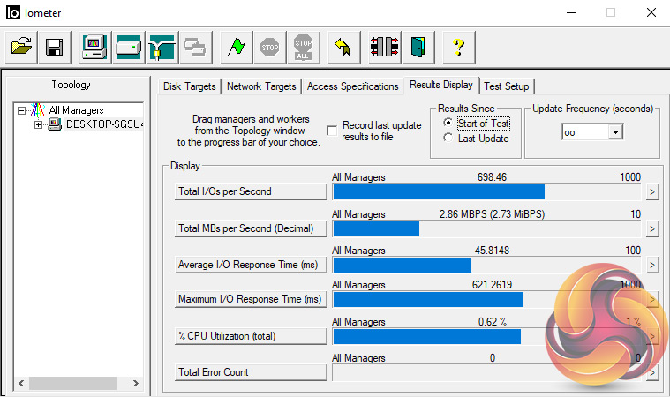Click the Reset workers yellow arrow icon
The width and height of the screenshot is (670, 397).
(343, 47)
